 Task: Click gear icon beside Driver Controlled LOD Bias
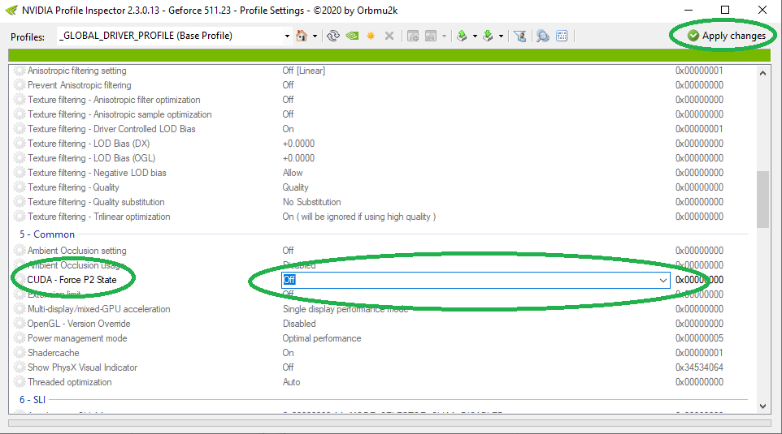click(19, 129)
